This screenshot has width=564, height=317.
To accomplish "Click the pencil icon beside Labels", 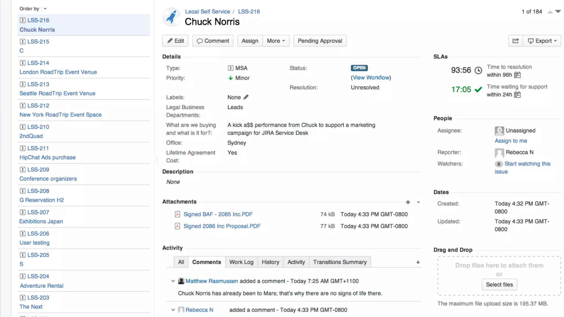I will coord(246,97).
